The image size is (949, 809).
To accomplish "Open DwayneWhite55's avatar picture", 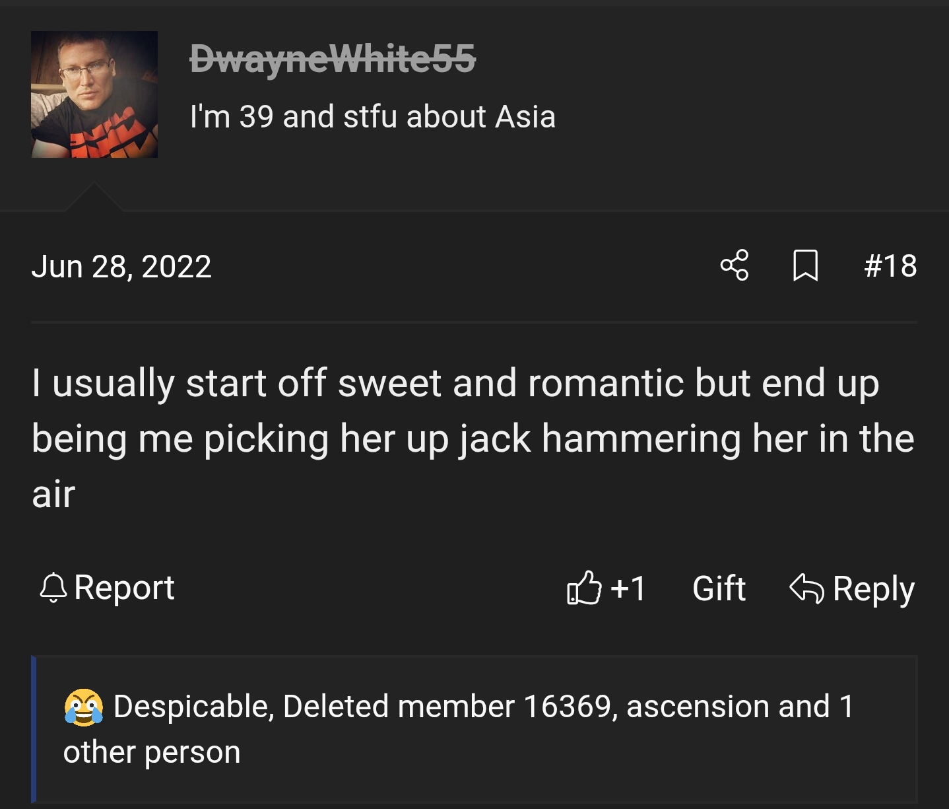I will [94, 94].
